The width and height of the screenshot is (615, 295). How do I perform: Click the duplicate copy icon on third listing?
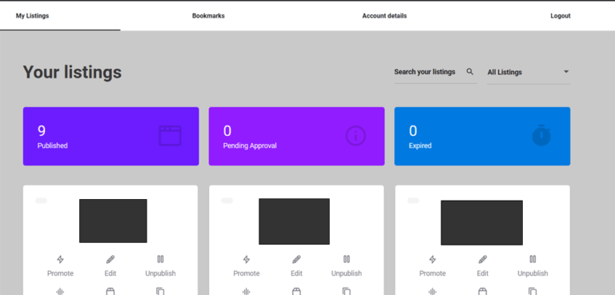[x=533, y=291]
